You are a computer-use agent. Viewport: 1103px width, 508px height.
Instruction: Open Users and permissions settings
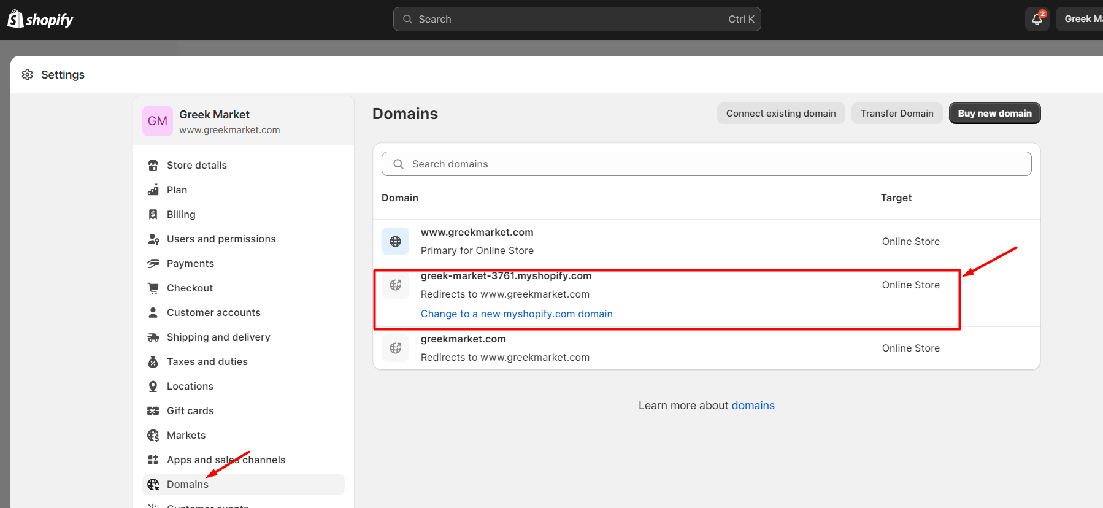(221, 239)
